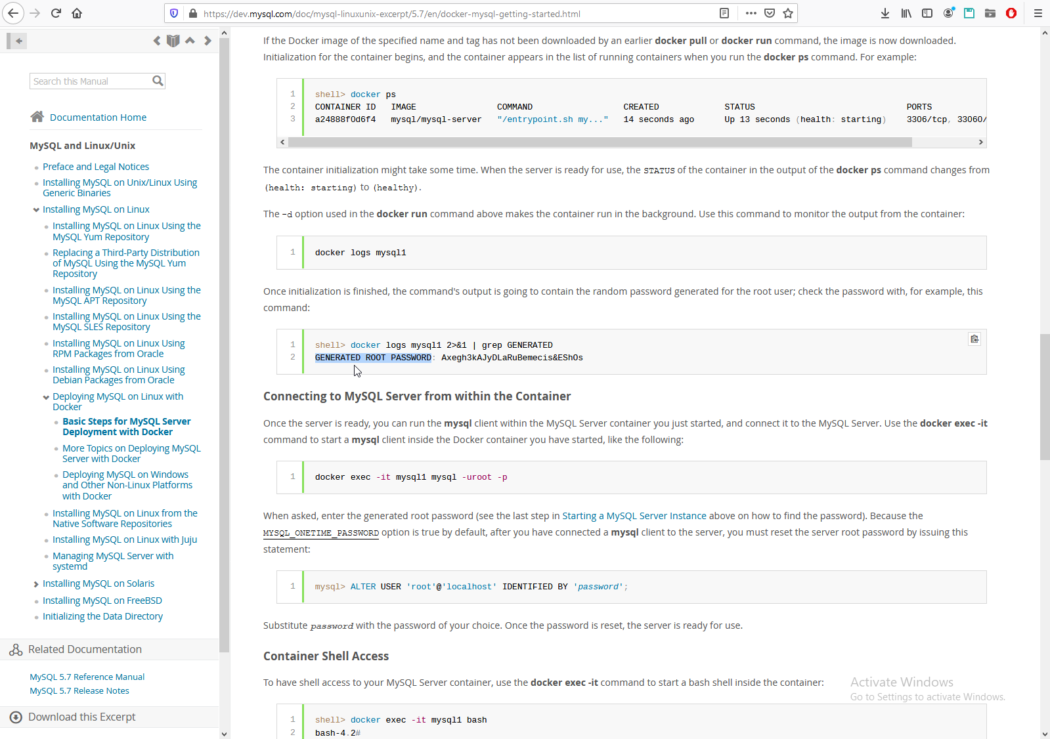This screenshot has height=739, width=1050.
Task: Open More Topics on Deploying MySQL with Docker
Action: (x=131, y=454)
